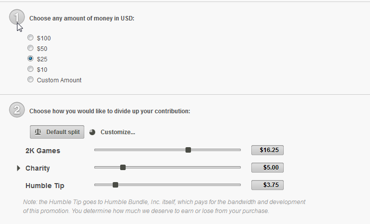The image size is (370, 224).
Task: Click the 2K Games slider track right end
Action: click(x=238, y=150)
